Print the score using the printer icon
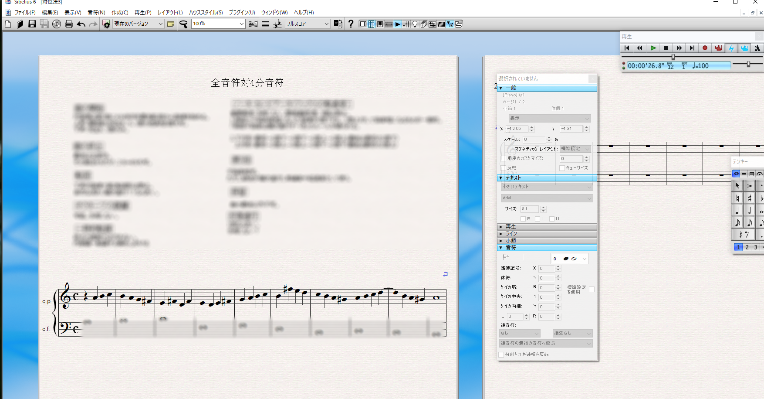Image resolution: width=764 pixels, height=399 pixels. (68, 24)
